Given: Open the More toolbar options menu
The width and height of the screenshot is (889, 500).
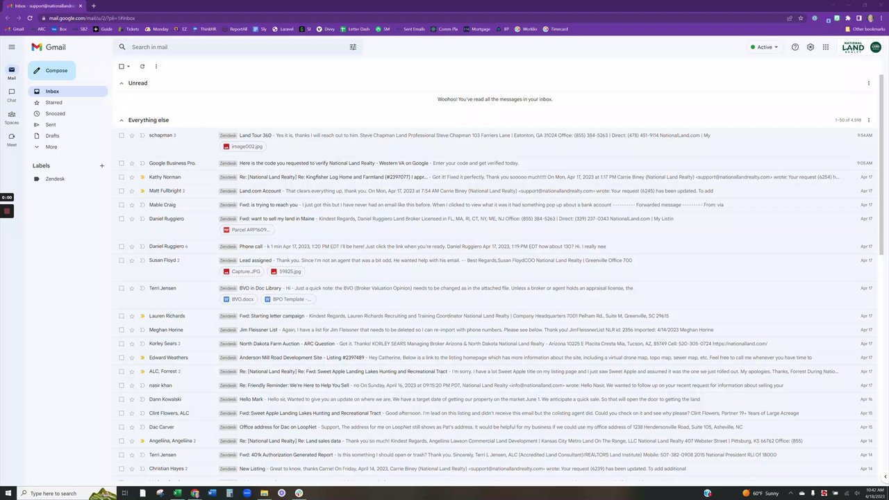Looking at the screenshot, I should click(x=156, y=67).
